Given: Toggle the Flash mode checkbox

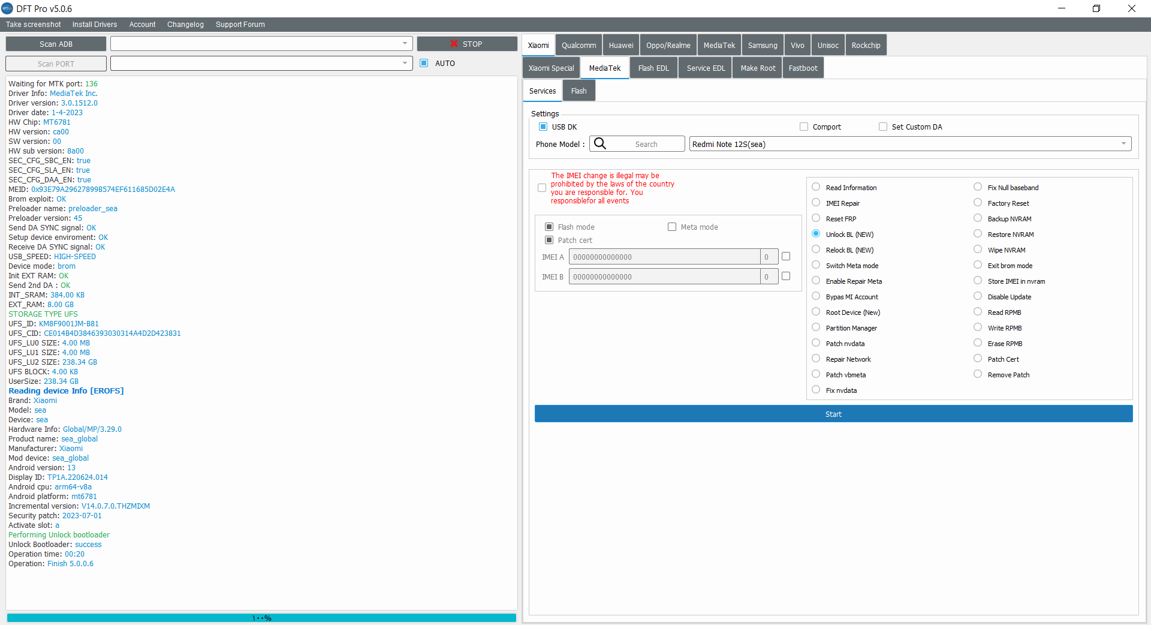Looking at the screenshot, I should (549, 227).
